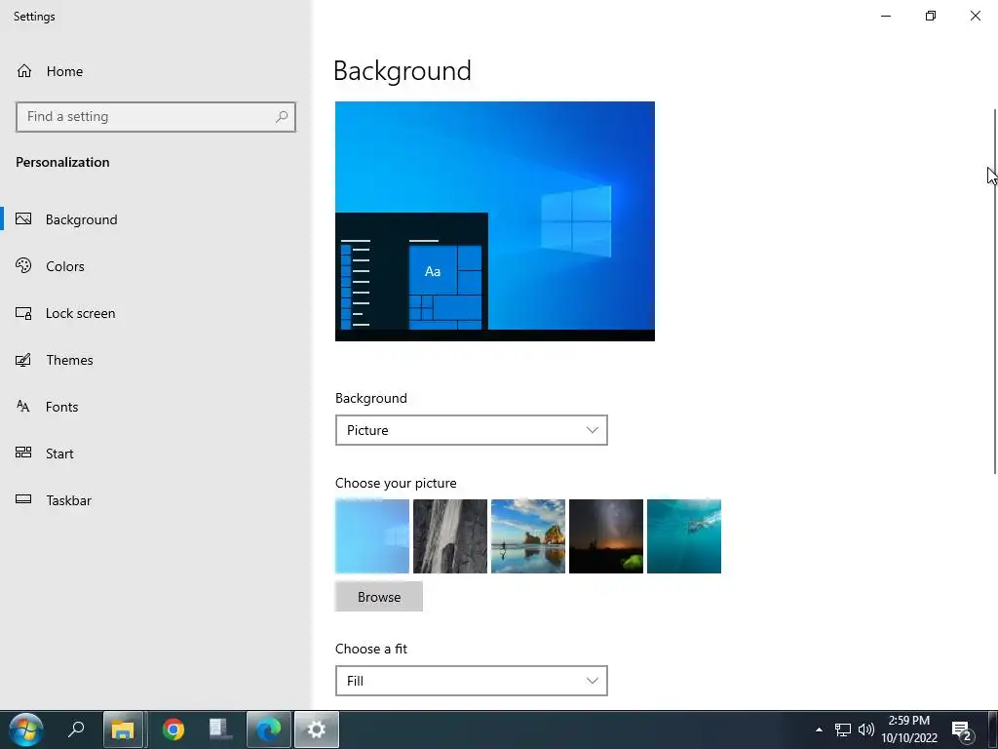
Task: Open the notification center icon
Action: (962, 730)
